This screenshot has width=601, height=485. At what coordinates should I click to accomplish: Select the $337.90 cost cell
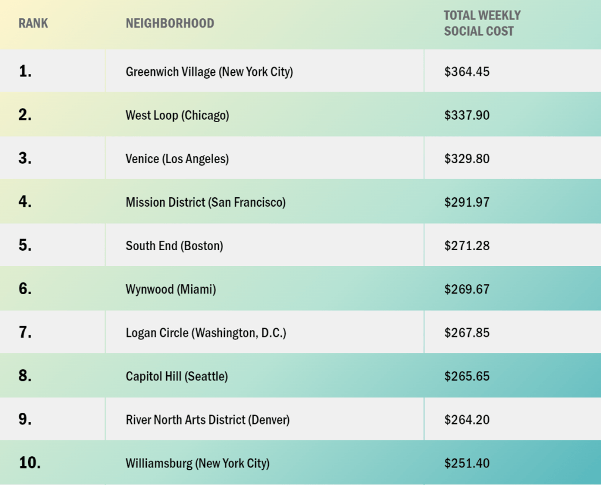467,115
